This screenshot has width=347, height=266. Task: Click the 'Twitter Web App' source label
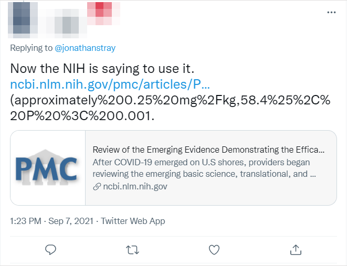(x=133, y=221)
